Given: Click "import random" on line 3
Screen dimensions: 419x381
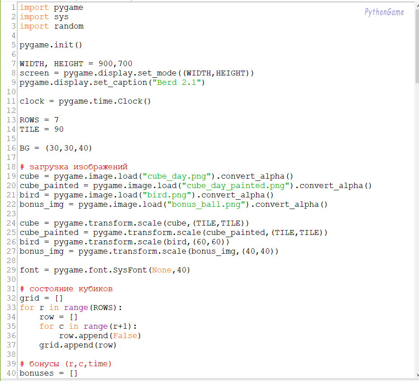Looking at the screenshot, I should point(52,26).
